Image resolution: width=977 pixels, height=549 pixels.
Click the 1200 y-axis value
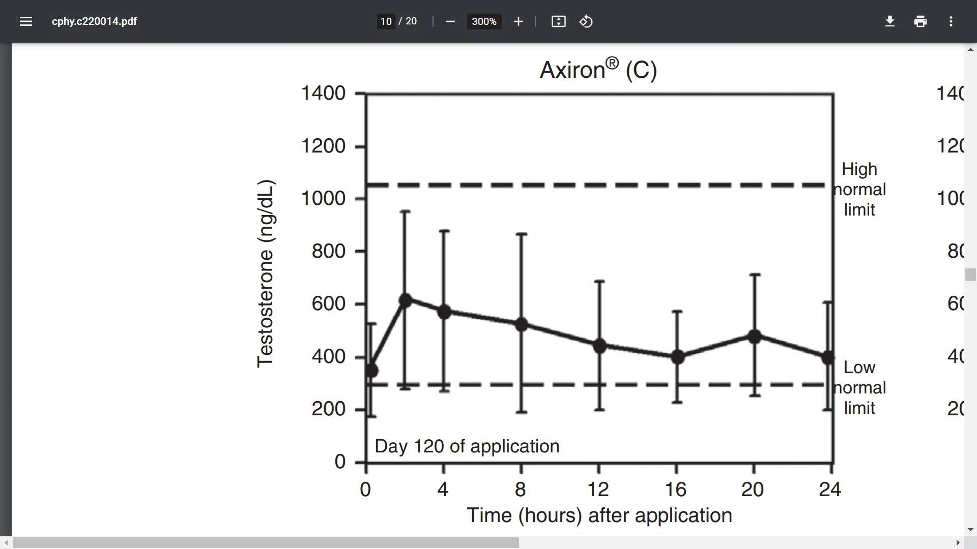(x=324, y=146)
